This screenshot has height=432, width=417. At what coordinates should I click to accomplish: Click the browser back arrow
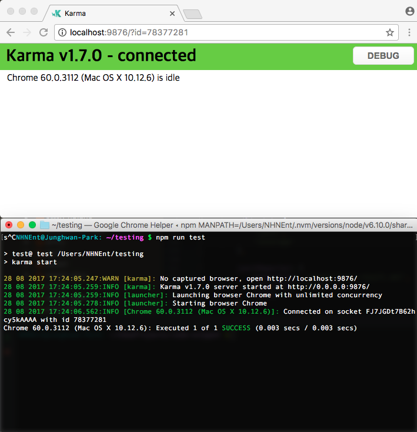tap(11, 32)
